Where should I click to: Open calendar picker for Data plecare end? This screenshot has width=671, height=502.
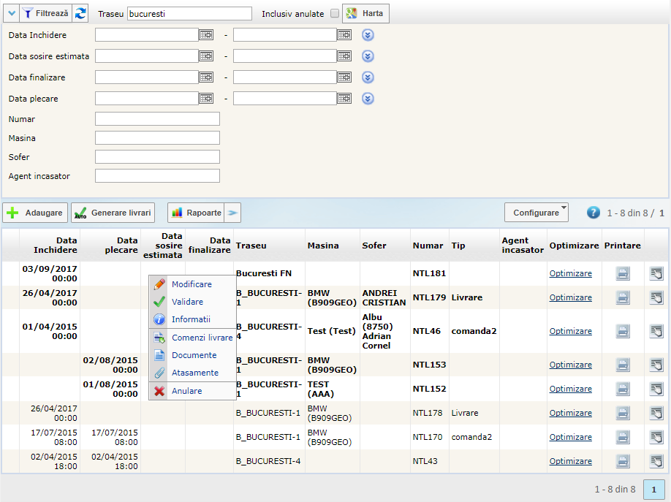(x=344, y=98)
